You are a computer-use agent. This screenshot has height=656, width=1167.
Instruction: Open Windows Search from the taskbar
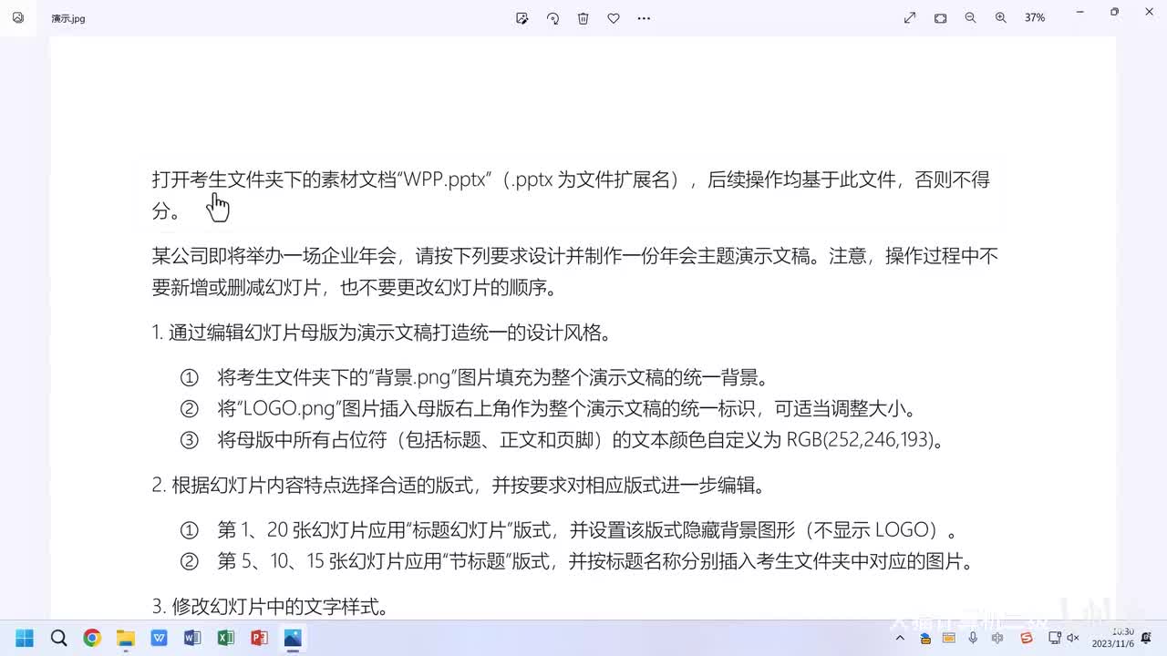[x=58, y=638]
